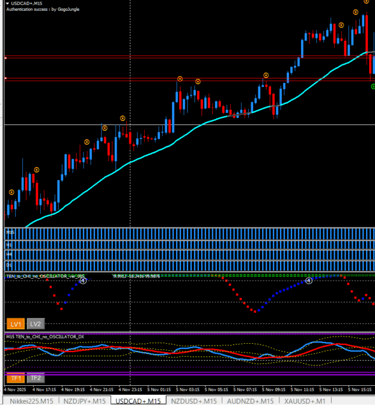The image size is (375, 405).
Task: Click the leftmost orange circle signal marker
Action: pos(11,192)
